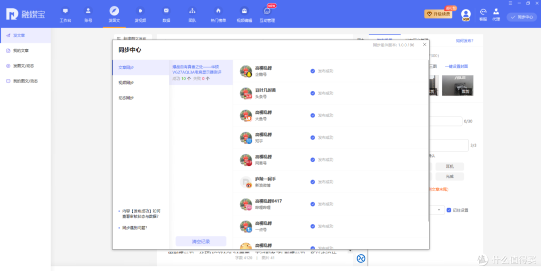Click the 一点号 account avatar
Image resolution: width=541 pixels, height=271 pixels.
click(x=246, y=226)
